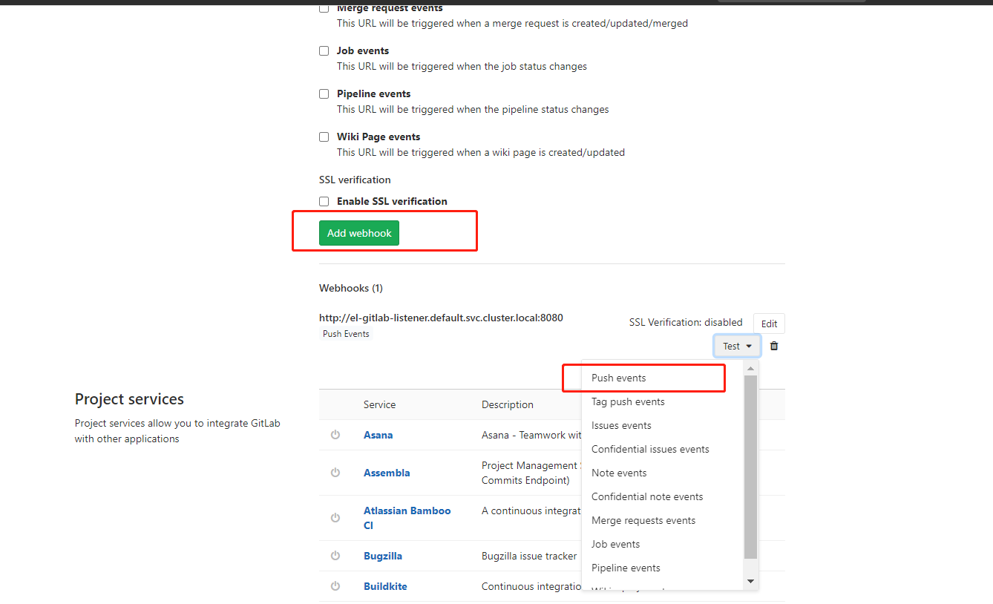Tick the Wiki Page events checkbox
Viewport: 993px width, 604px height.
coord(324,137)
